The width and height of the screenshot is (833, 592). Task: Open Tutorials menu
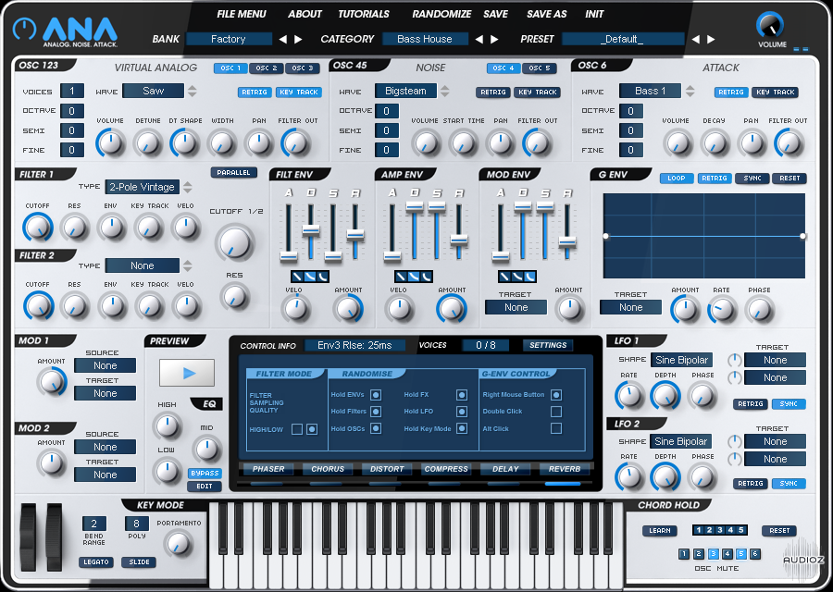(364, 14)
